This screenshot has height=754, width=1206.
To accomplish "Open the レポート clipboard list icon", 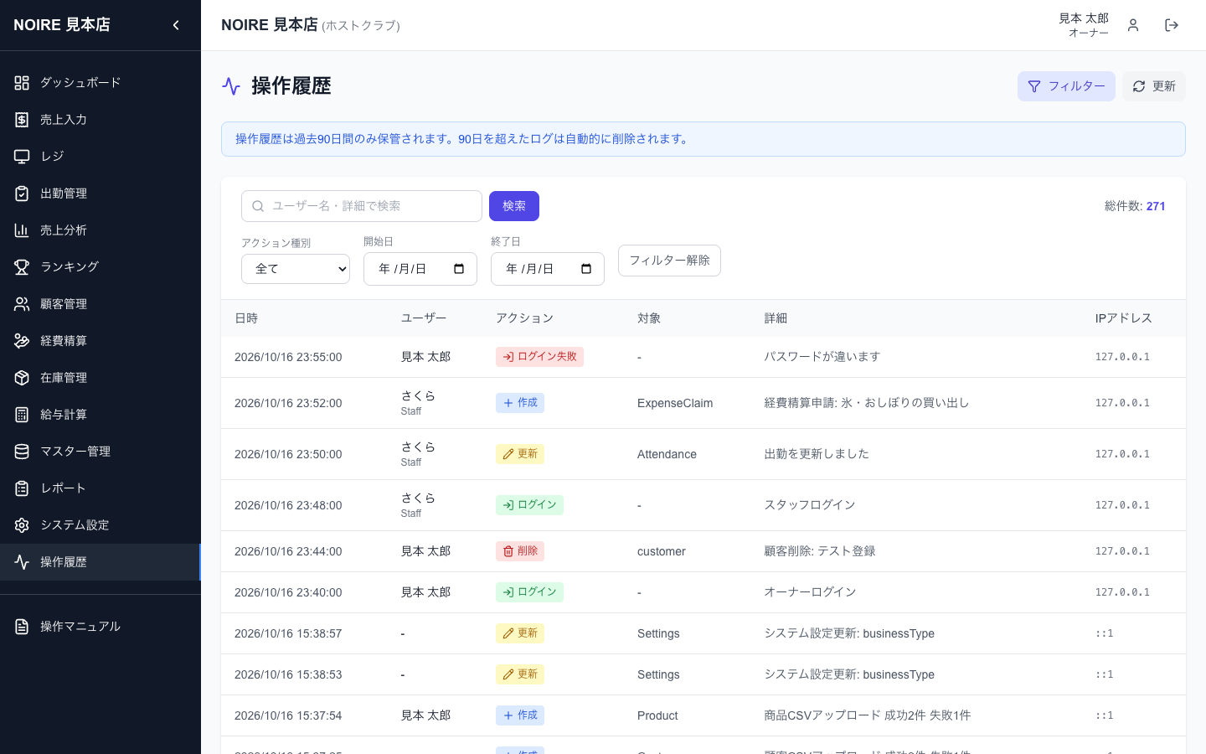I will tap(22, 488).
